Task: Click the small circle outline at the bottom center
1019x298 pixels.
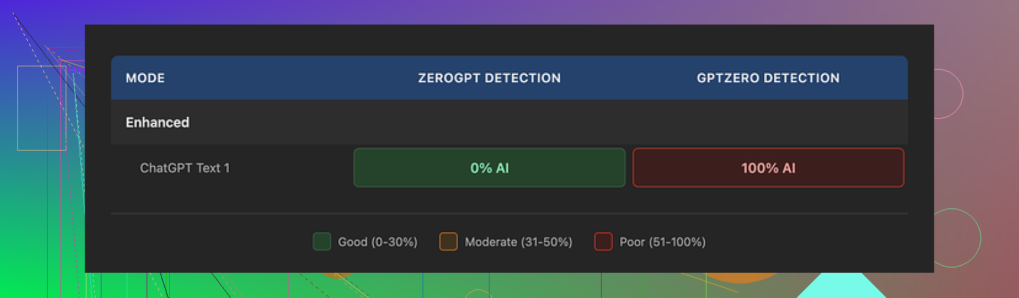Action: click(477, 294)
